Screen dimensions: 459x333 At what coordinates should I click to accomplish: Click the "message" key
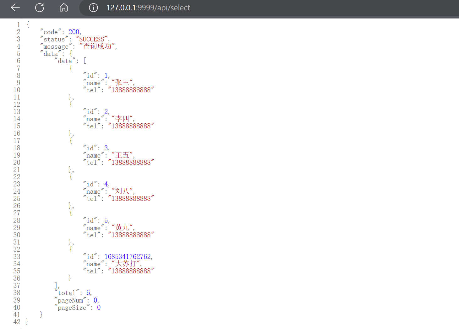tap(56, 46)
